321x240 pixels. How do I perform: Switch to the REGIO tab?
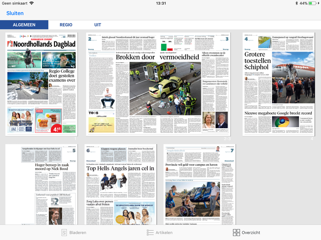click(x=66, y=25)
